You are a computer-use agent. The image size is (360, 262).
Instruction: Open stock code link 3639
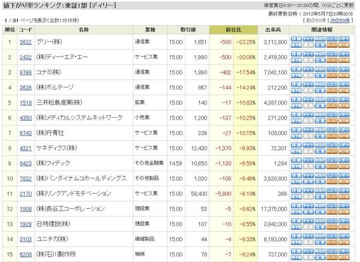26,87
